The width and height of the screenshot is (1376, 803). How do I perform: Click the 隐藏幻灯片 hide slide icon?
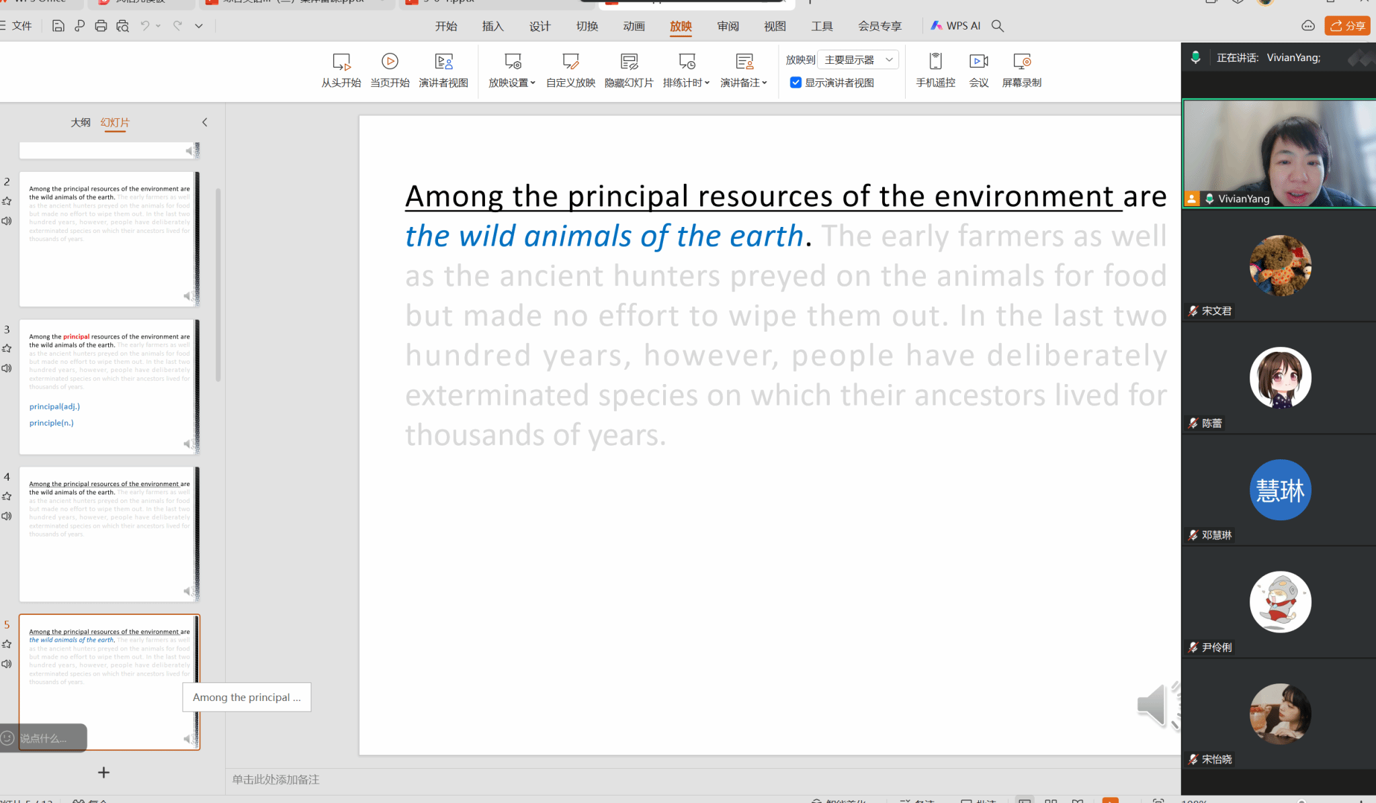pos(629,62)
